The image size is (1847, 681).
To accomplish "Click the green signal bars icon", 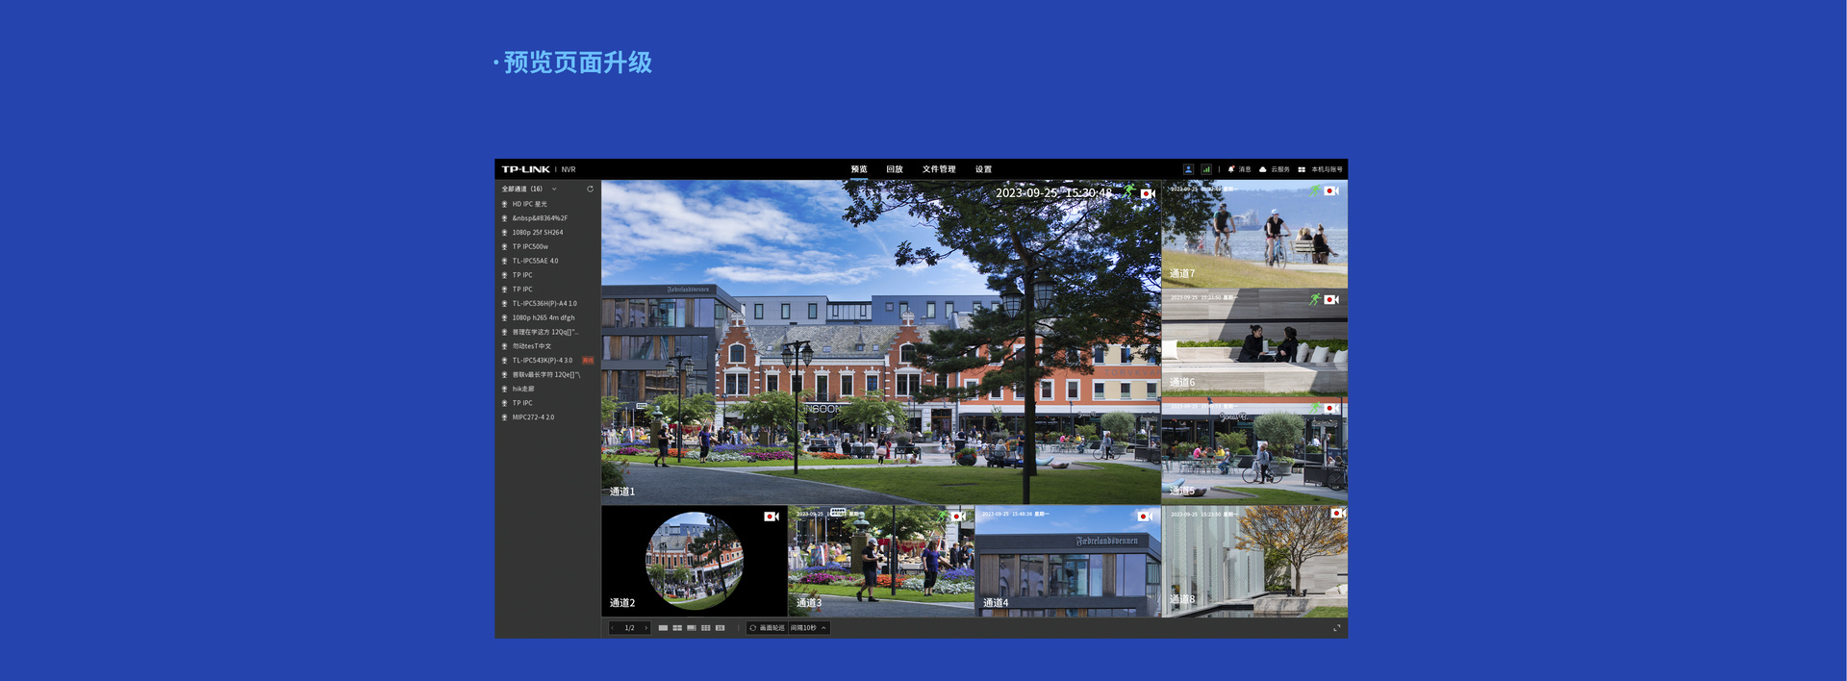I will coord(1205,169).
